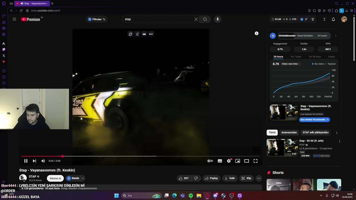
Task: Dislike the video
Action: point(196,178)
